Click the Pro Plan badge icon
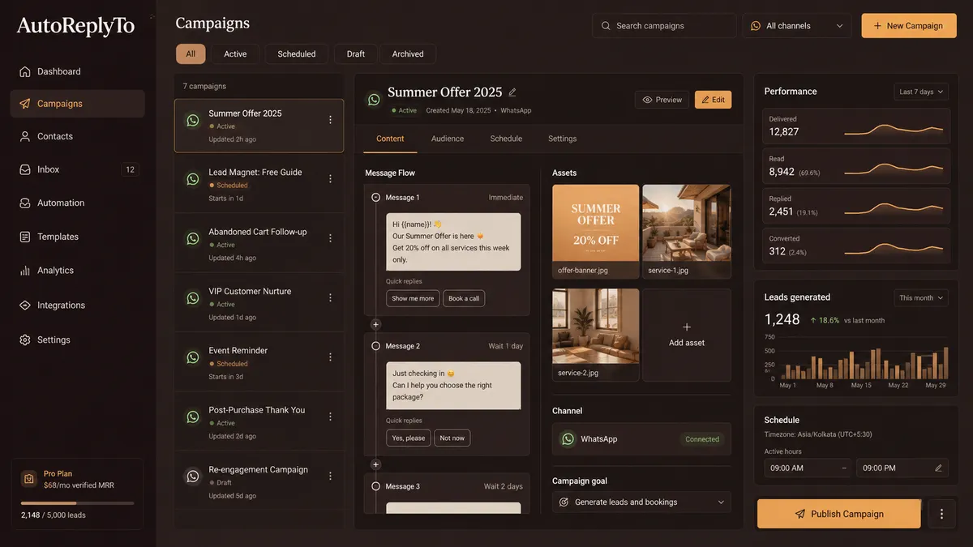This screenshot has height=547, width=973. click(x=29, y=479)
